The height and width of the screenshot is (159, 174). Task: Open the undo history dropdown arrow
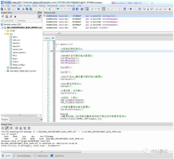[39, 9]
